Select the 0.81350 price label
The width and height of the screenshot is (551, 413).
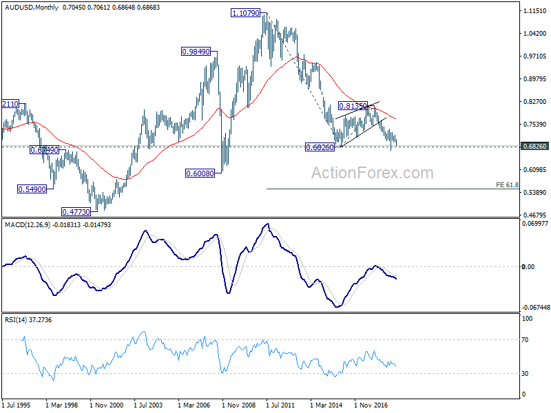coord(353,106)
